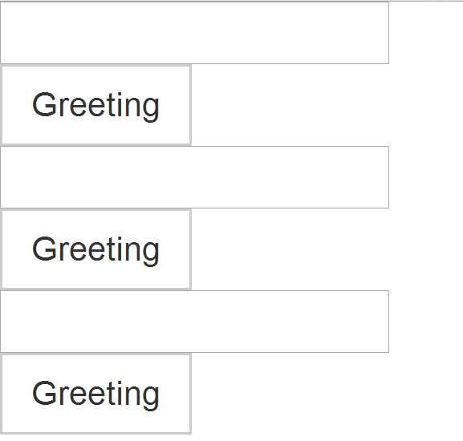Focus the input above the last Greeting button

pos(195,322)
